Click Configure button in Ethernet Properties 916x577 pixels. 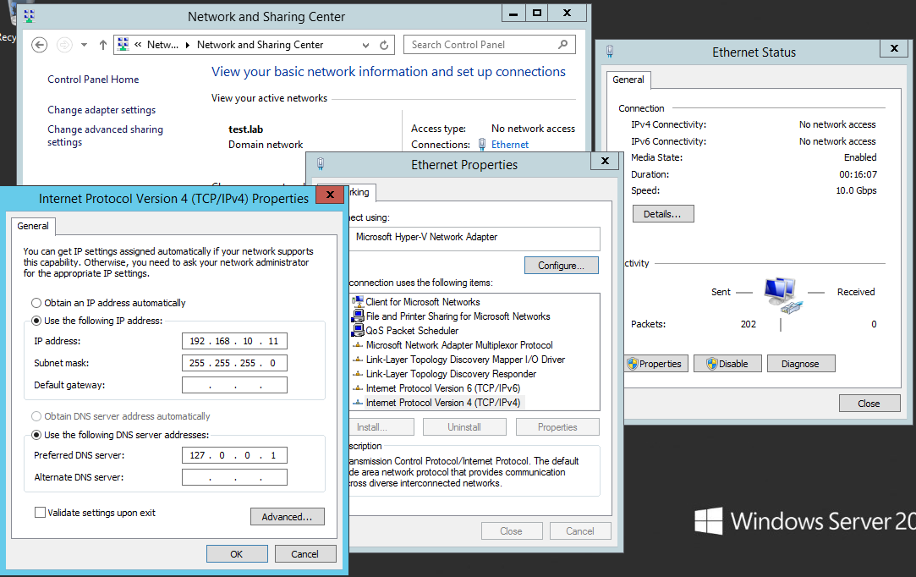pos(561,266)
